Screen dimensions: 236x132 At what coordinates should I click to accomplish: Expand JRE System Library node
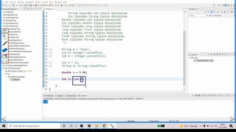[x=4, y=71]
